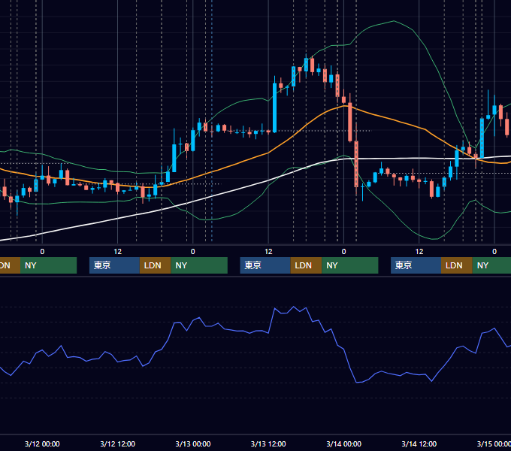511x451 pixels.
Task: Click the tall blue candle after 3/13 12:00
Action: click(x=275, y=107)
